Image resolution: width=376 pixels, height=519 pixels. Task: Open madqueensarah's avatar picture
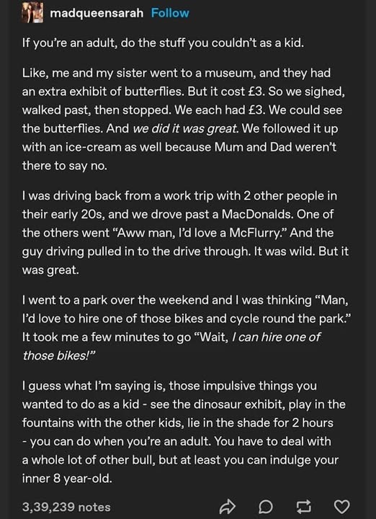(32, 14)
